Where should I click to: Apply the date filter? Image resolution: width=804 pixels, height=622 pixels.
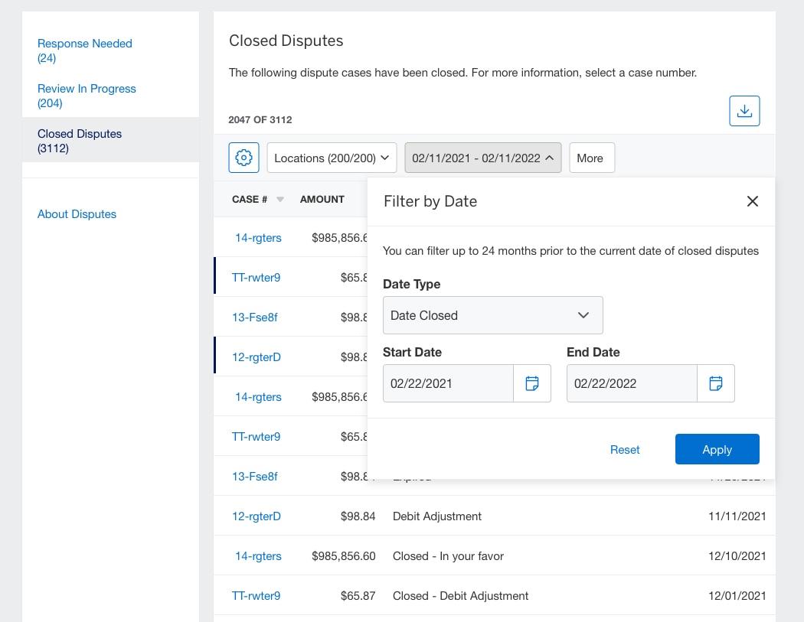point(717,449)
